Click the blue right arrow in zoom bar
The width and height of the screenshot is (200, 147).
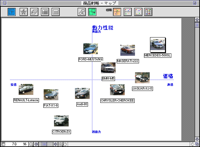point(55,144)
